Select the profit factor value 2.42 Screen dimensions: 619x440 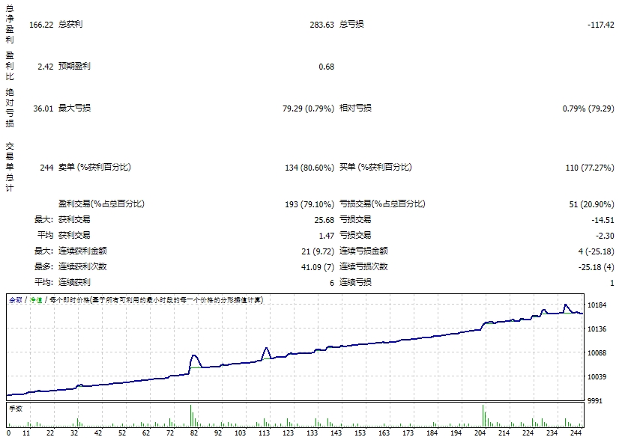(x=44, y=67)
